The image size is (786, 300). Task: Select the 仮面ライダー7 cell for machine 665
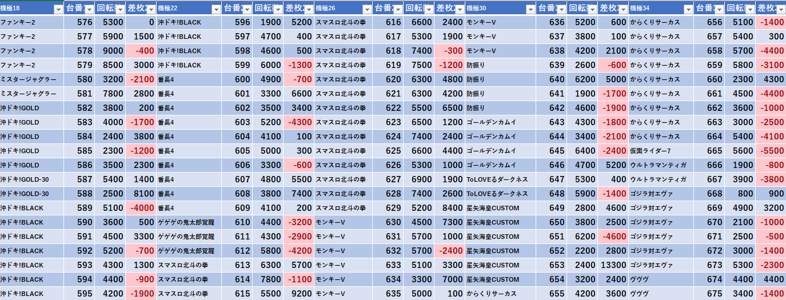(661, 151)
